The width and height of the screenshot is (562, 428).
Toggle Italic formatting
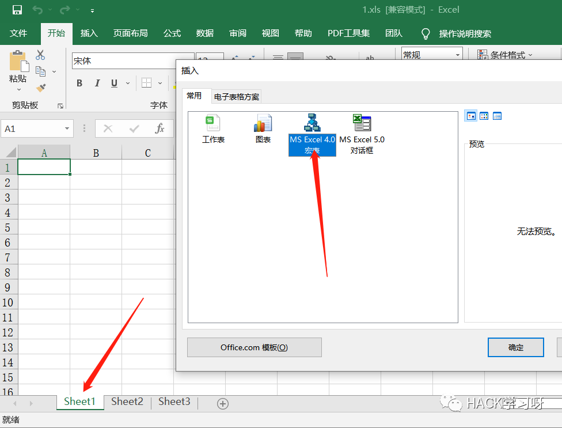97,83
